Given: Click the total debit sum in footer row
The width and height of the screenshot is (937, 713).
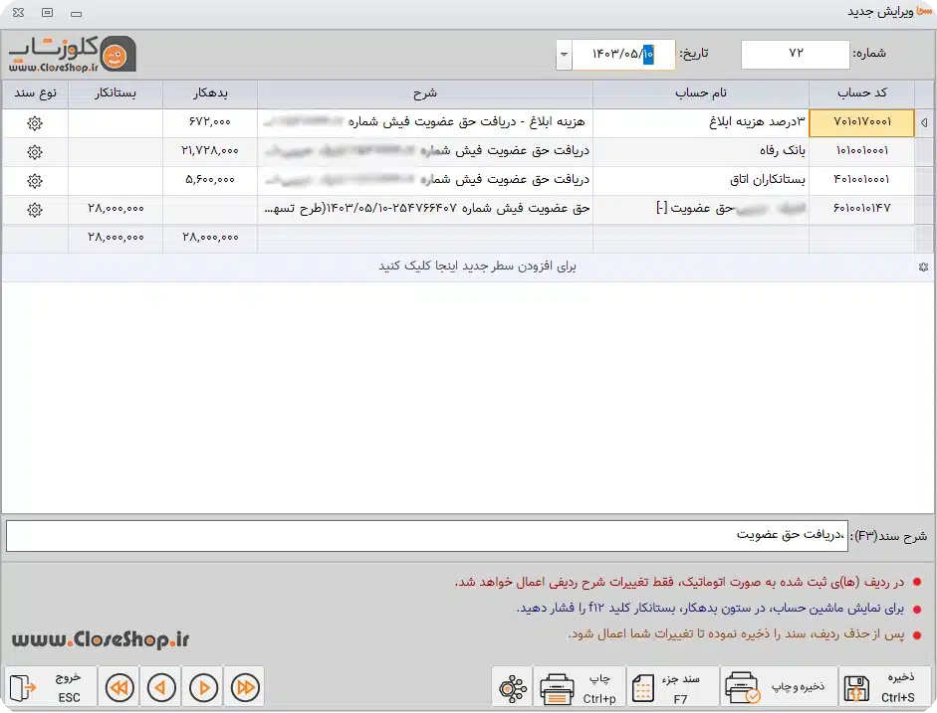Looking at the screenshot, I should tap(210, 238).
